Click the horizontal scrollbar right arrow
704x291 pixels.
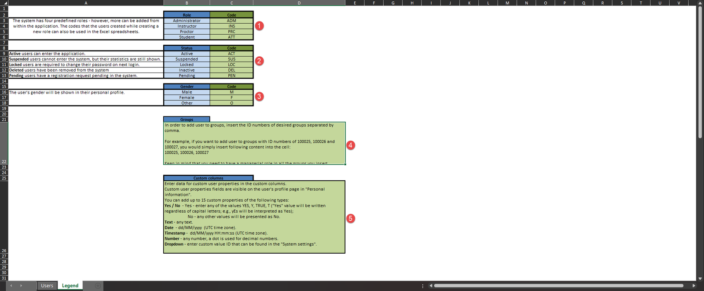coord(694,286)
